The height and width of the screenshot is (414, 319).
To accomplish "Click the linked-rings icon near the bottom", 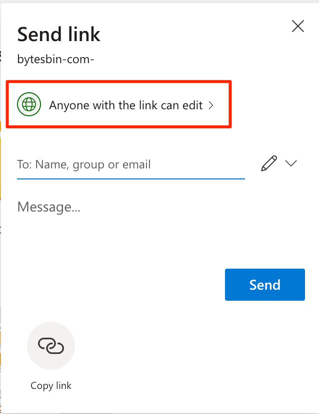I will click(x=50, y=345).
